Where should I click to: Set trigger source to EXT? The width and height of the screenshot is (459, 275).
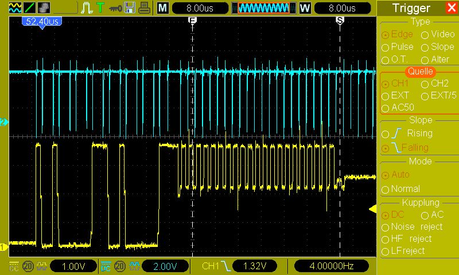(x=395, y=96)
